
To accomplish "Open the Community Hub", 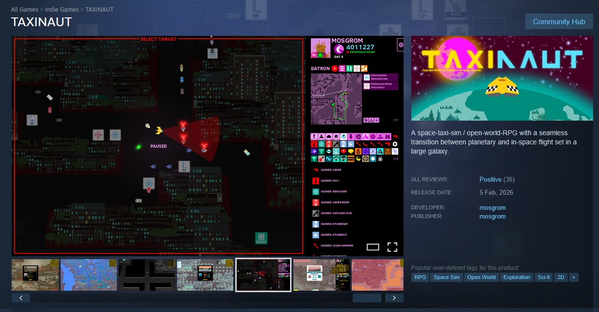I will coord(559,22).
